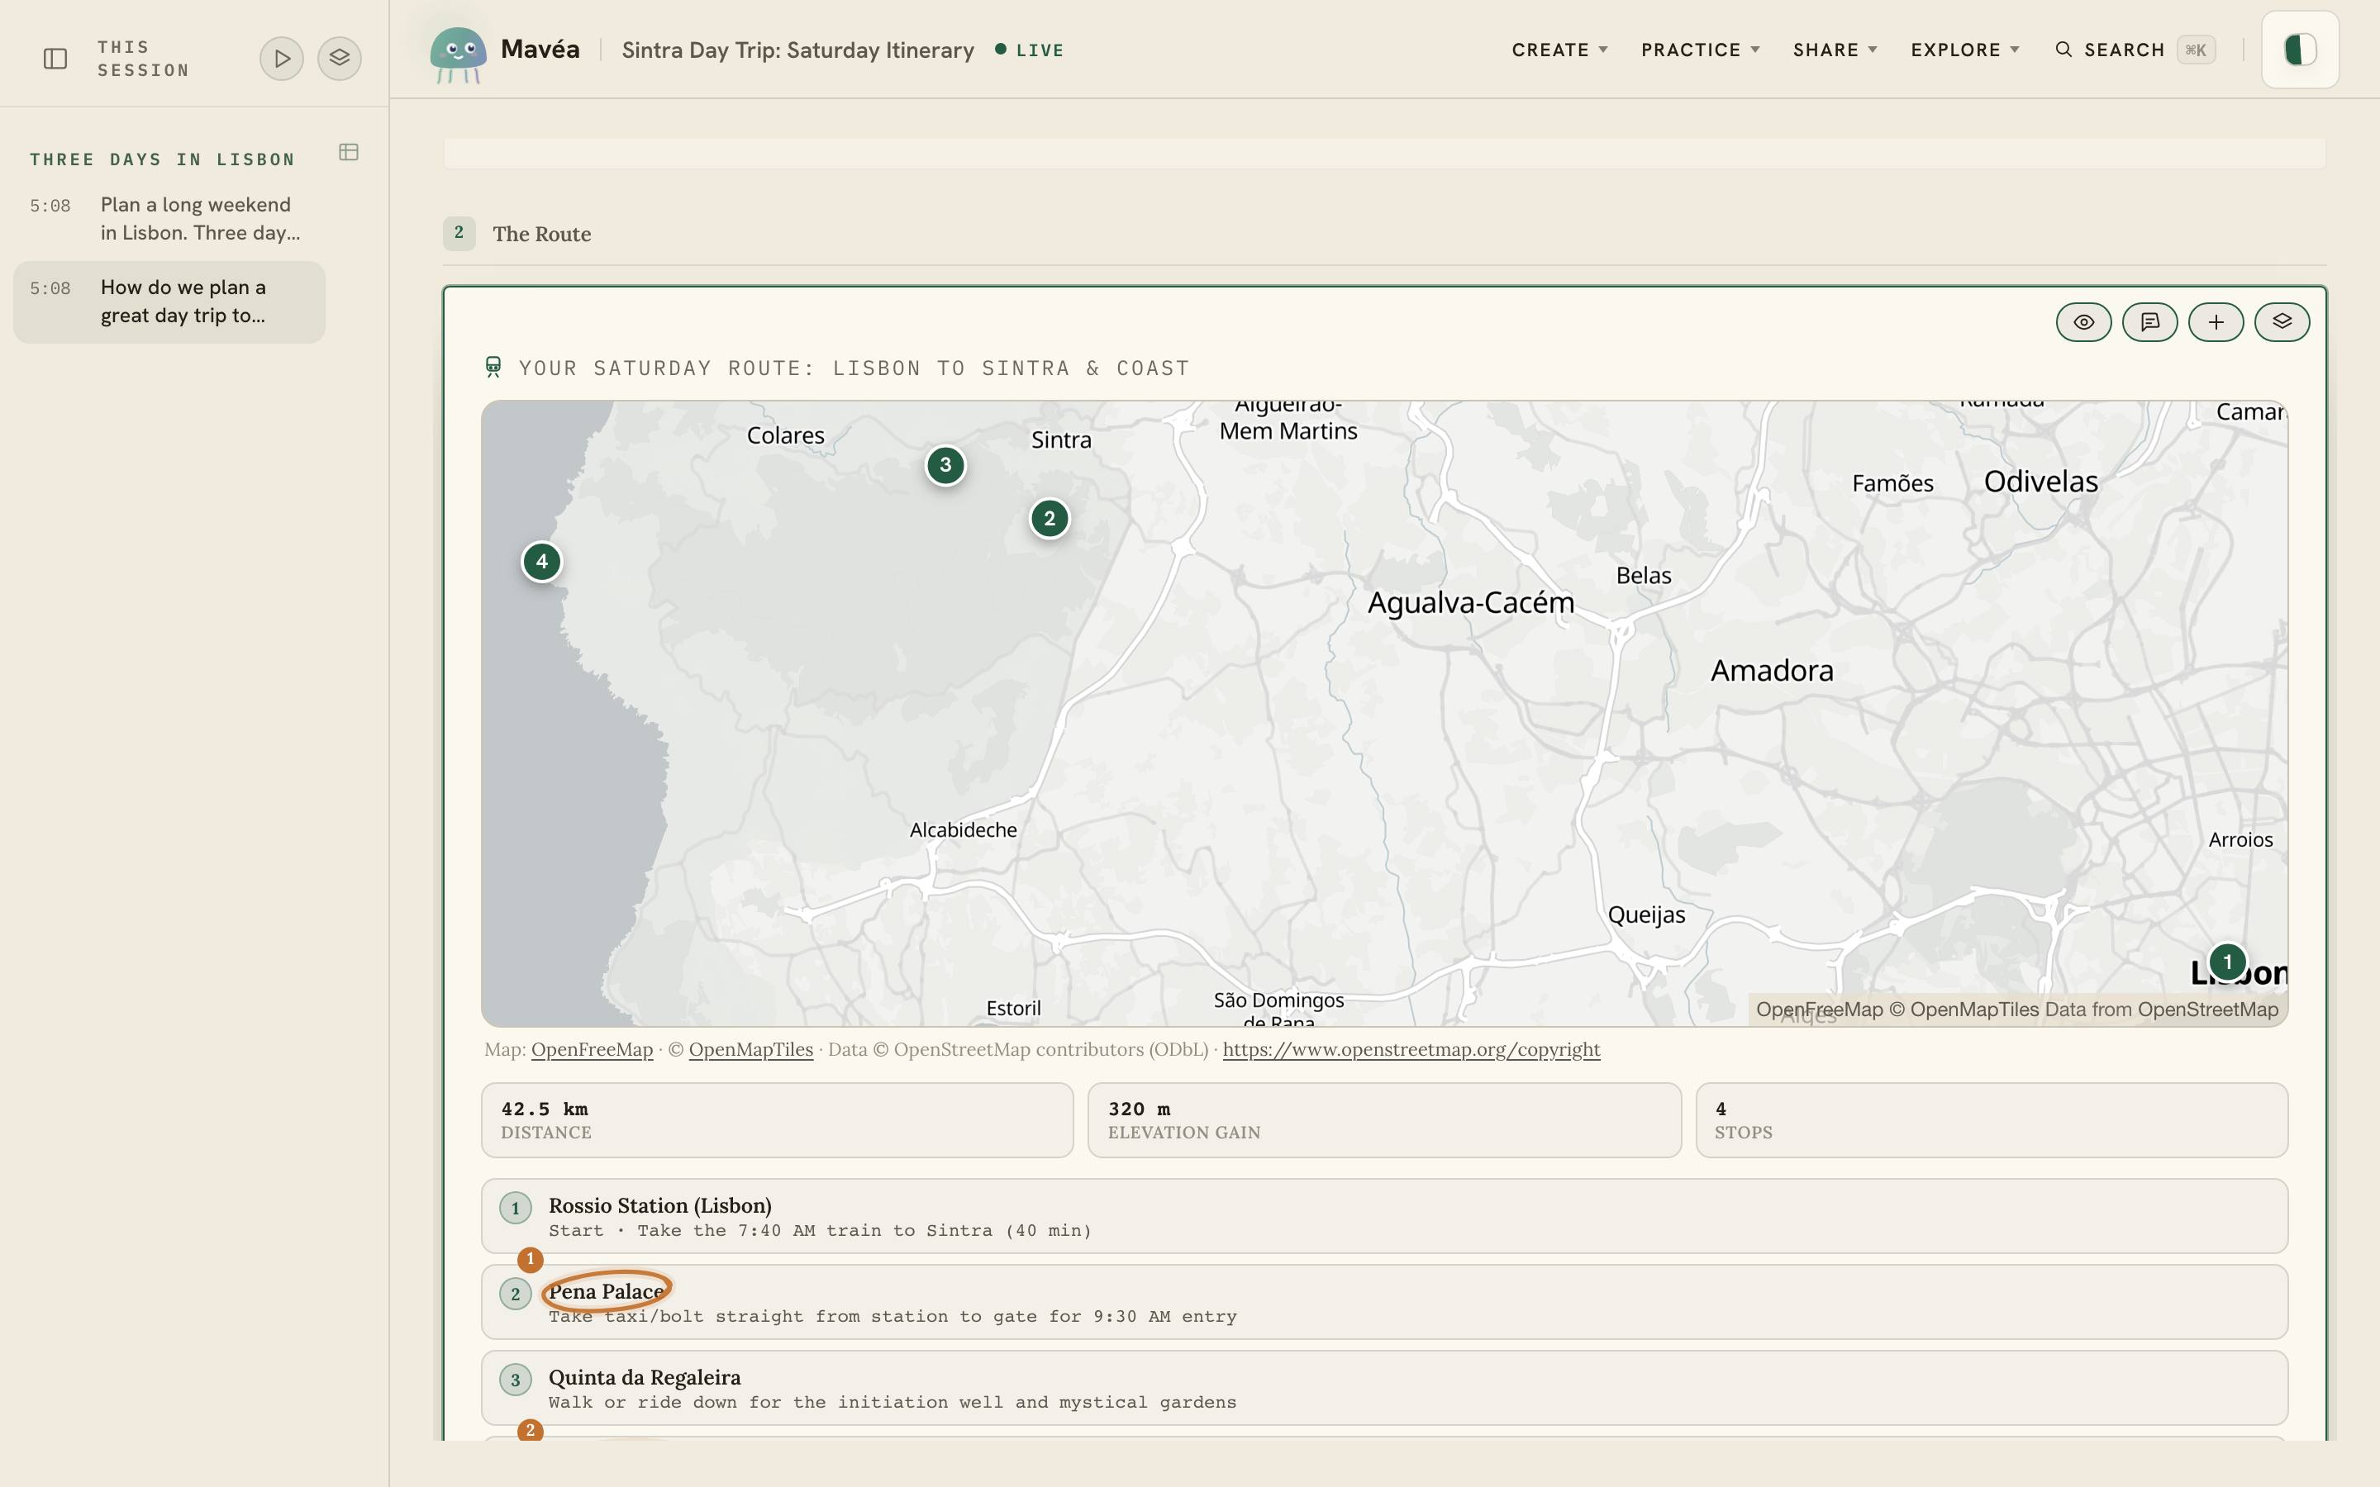2380x1487 pixels.
Task: Click the Mavéa jellyfish logo
Action: point(459,54)
